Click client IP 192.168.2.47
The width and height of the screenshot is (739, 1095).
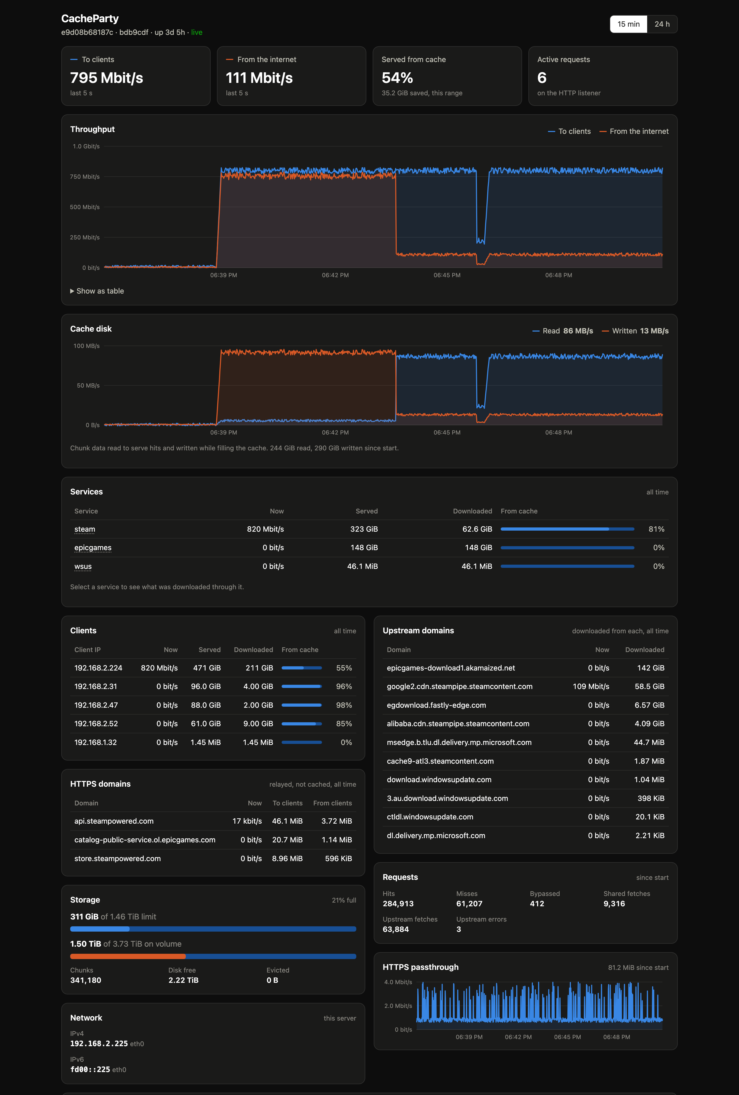[x=96, y=705]
